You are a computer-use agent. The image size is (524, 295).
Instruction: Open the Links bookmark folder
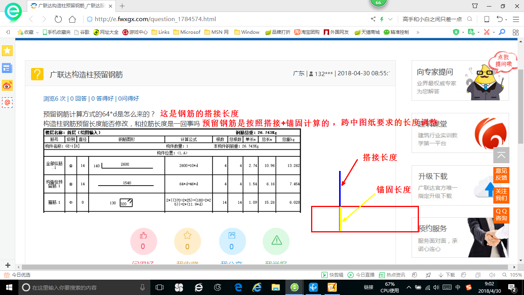coord(161,32)
